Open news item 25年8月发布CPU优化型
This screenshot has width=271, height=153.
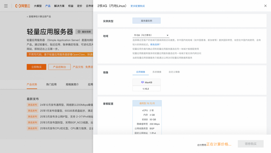coord(66,128)
